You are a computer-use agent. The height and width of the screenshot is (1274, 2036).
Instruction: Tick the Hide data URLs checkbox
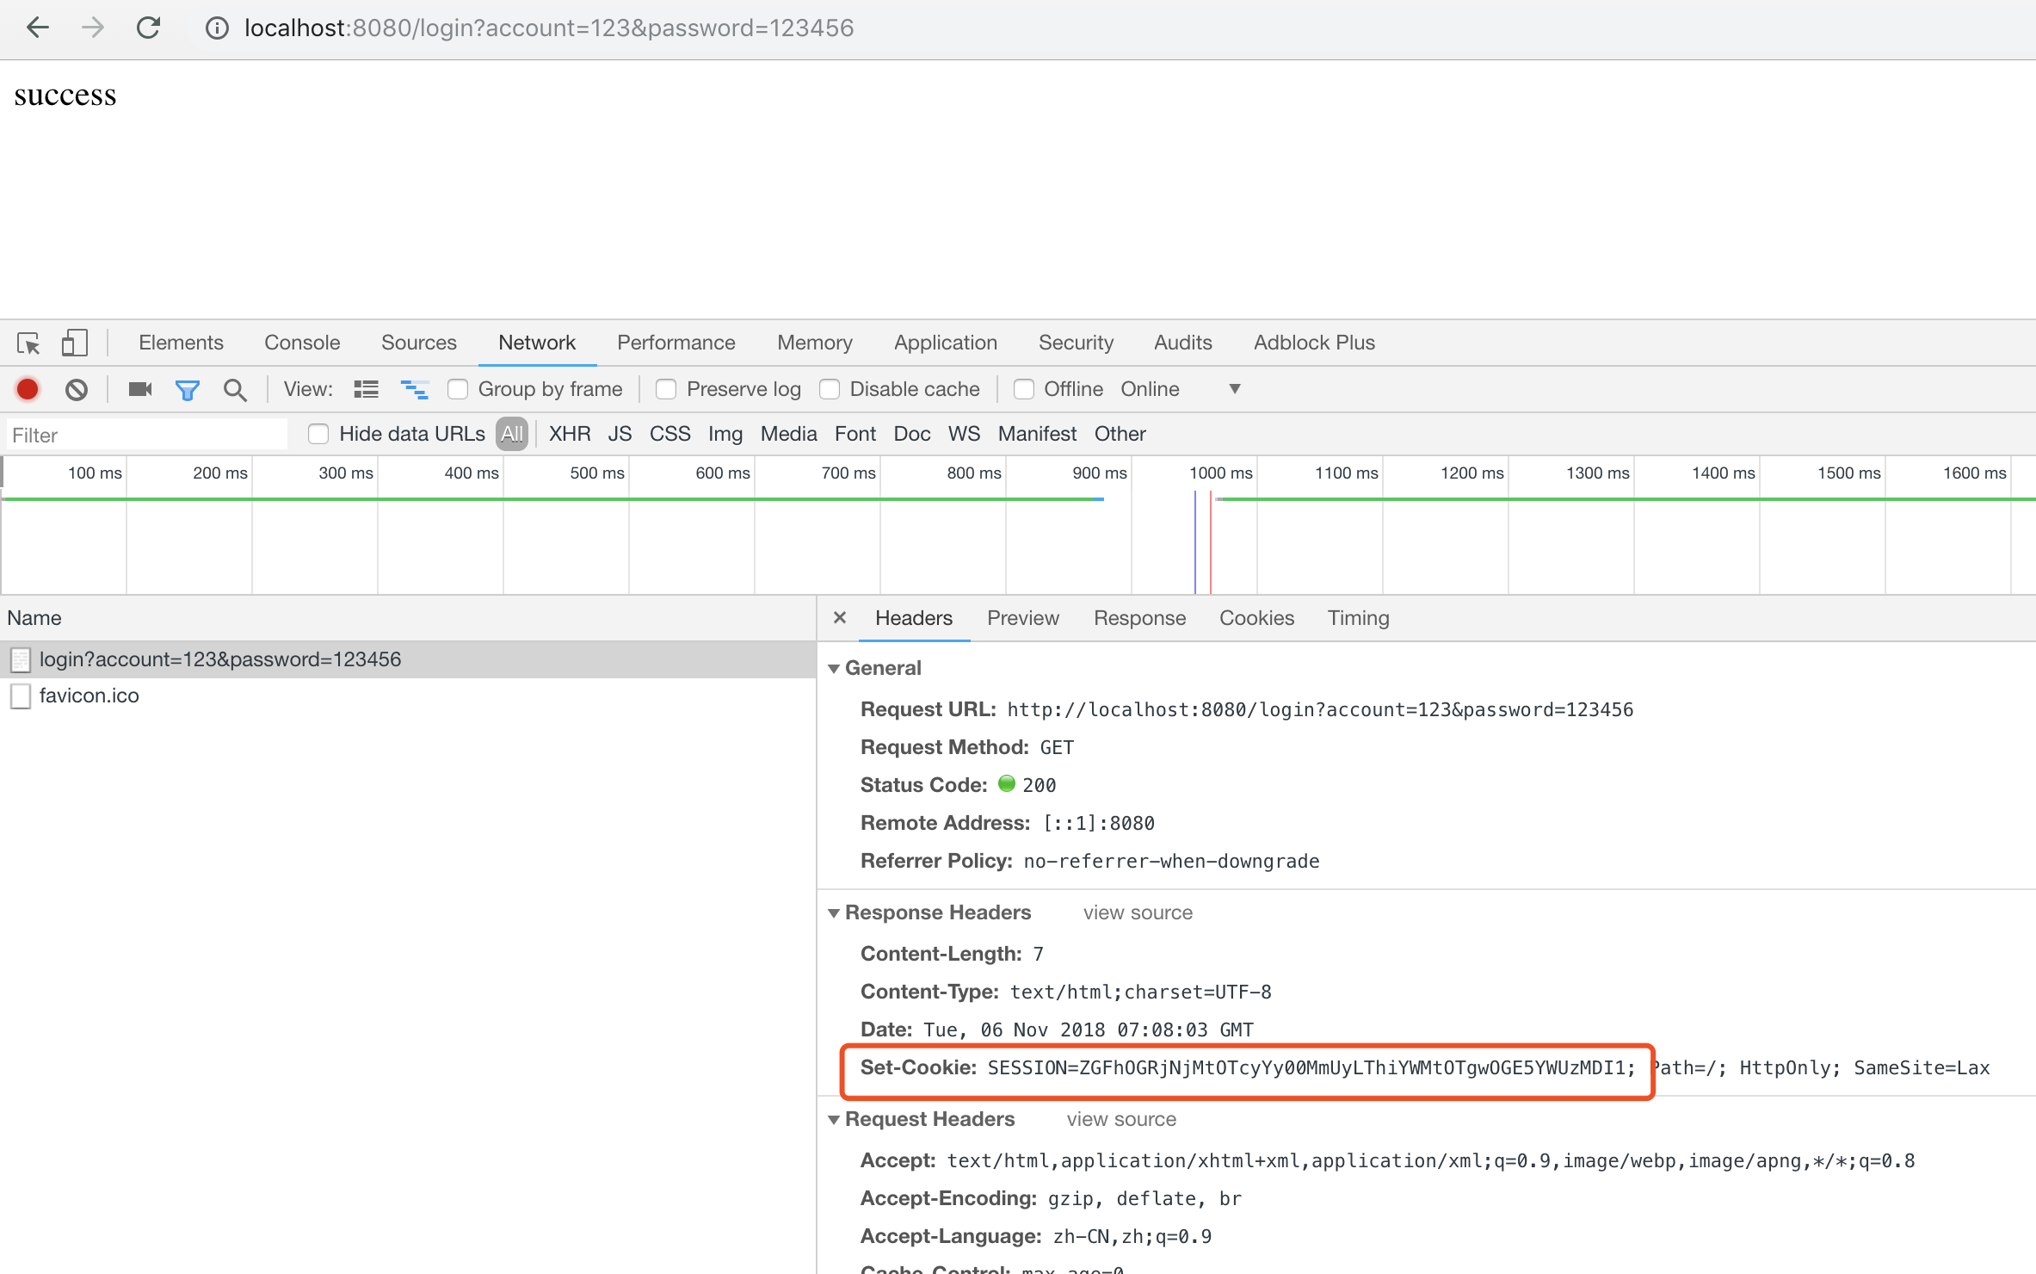(318, 434)
